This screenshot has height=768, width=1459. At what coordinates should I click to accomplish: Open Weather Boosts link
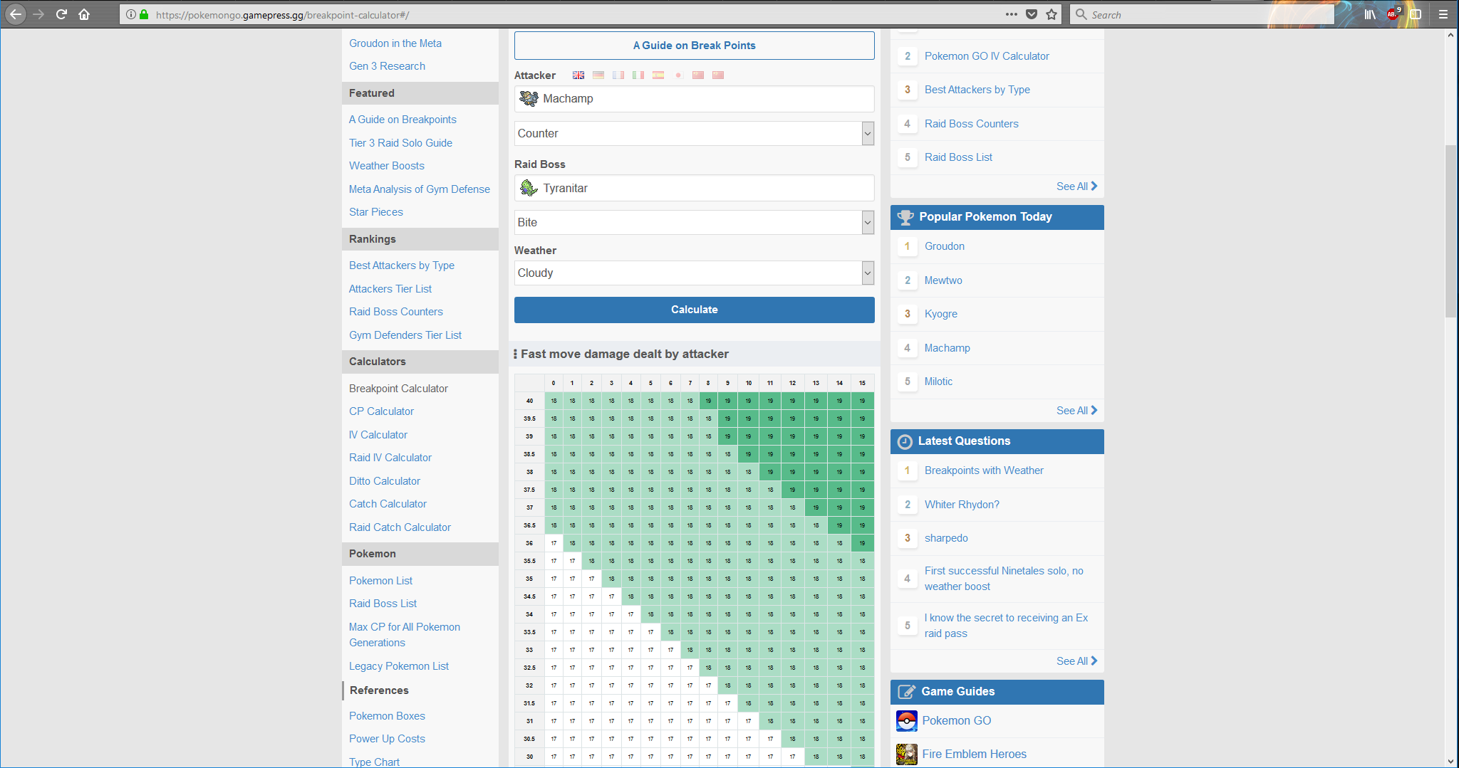[x=386, y=166]
